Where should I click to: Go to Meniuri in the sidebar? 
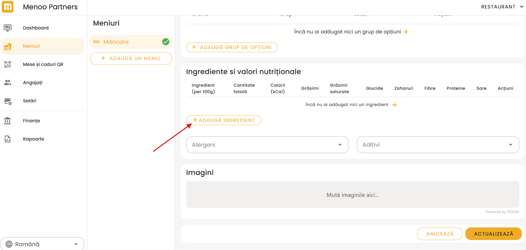[31, 46]
